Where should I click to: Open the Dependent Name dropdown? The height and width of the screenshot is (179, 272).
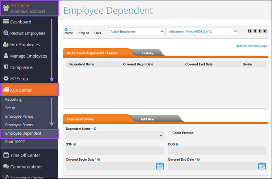[x=114, y=135]
